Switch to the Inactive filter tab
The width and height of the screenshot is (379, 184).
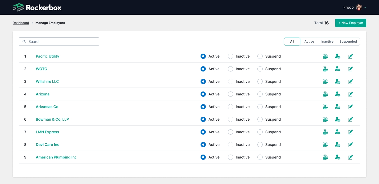tap(327, 42)
